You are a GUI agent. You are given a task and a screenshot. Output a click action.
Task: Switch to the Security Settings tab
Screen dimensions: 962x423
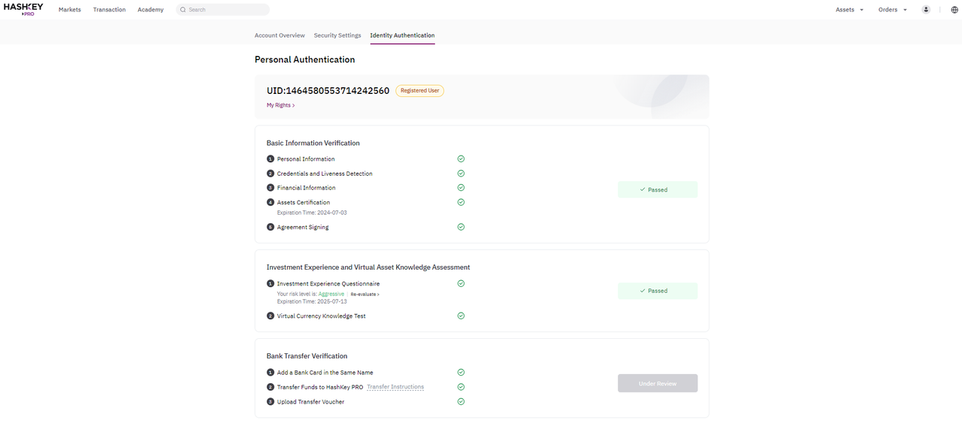coord(337,35)
